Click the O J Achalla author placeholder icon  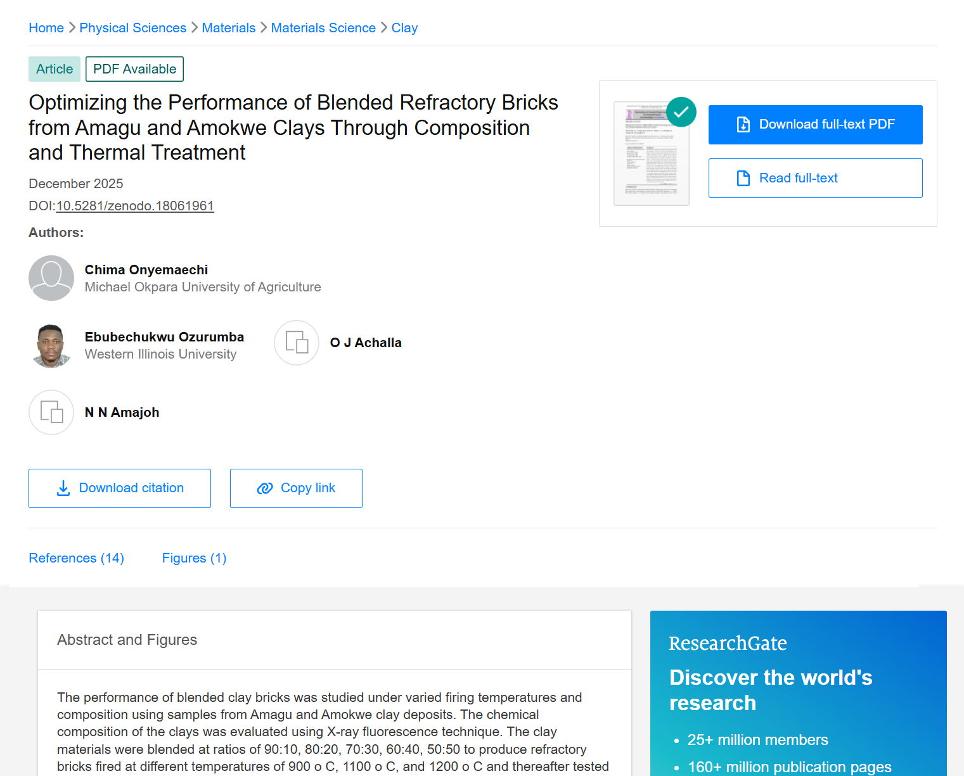pyautogui.click(x=297, y=343)
